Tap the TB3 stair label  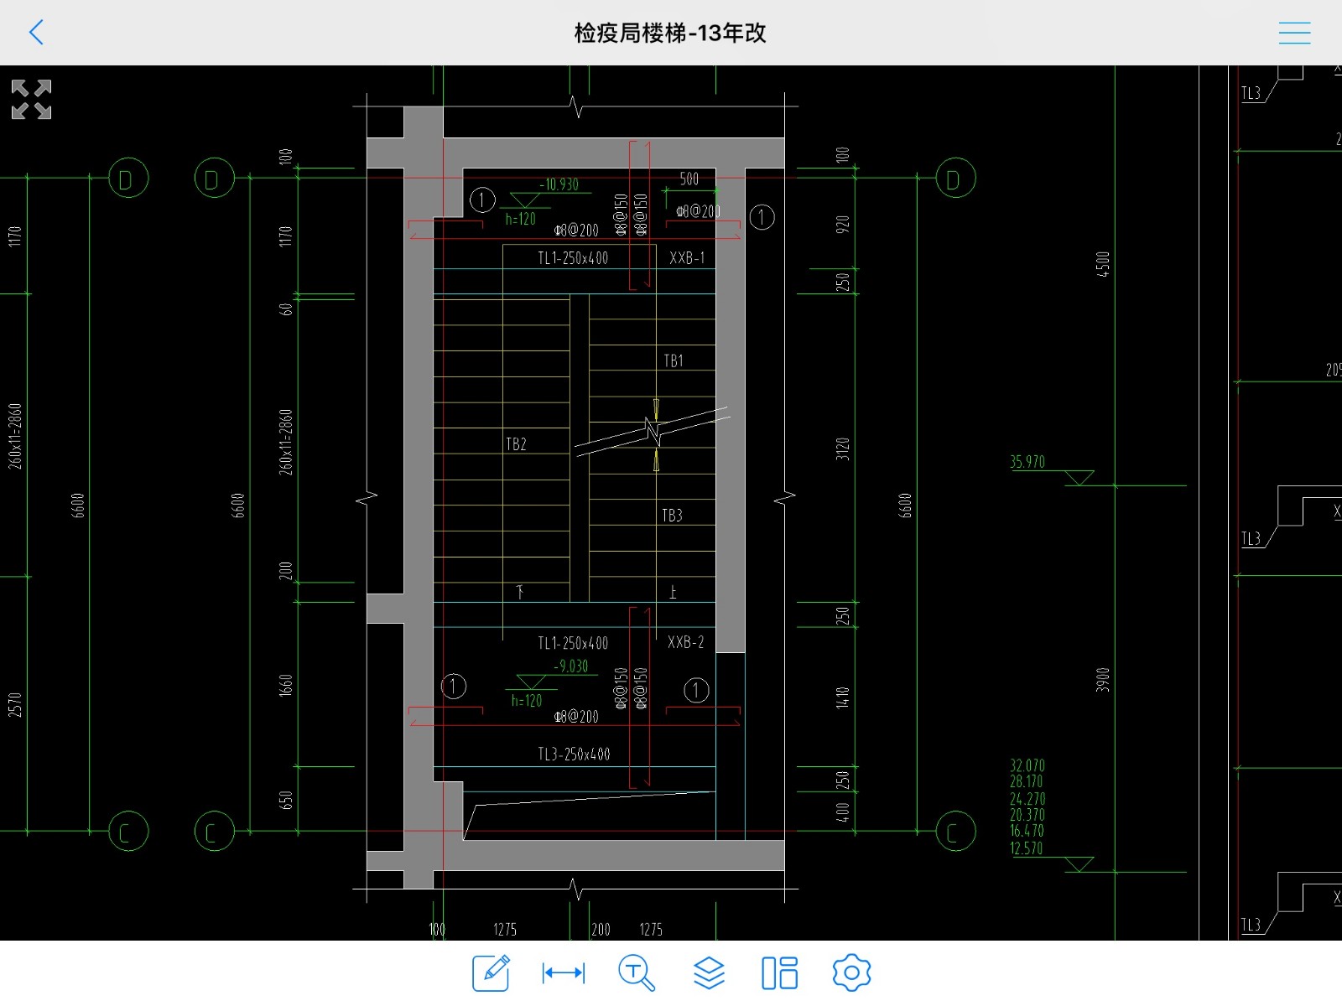pos(672,516)
